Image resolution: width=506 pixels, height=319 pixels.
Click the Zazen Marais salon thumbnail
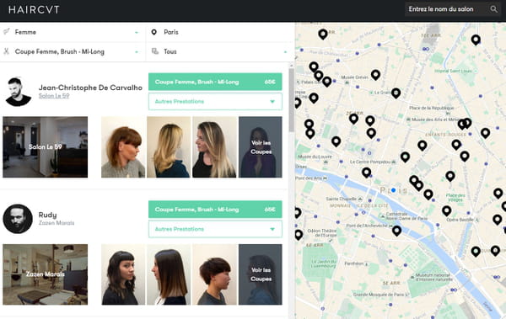[x=46, y=274]
